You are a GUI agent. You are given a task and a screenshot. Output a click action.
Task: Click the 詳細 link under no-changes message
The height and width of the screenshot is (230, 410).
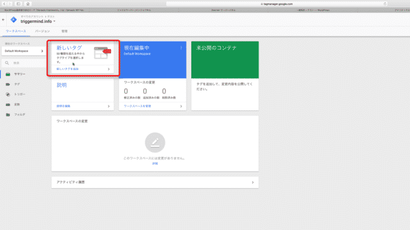(155, 164)
